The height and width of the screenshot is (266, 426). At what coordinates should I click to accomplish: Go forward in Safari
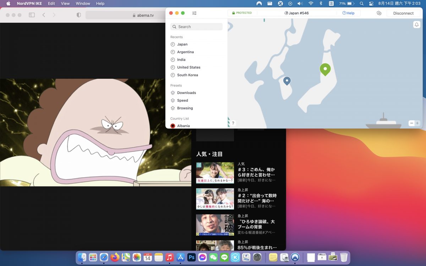(x=54, y=15)
